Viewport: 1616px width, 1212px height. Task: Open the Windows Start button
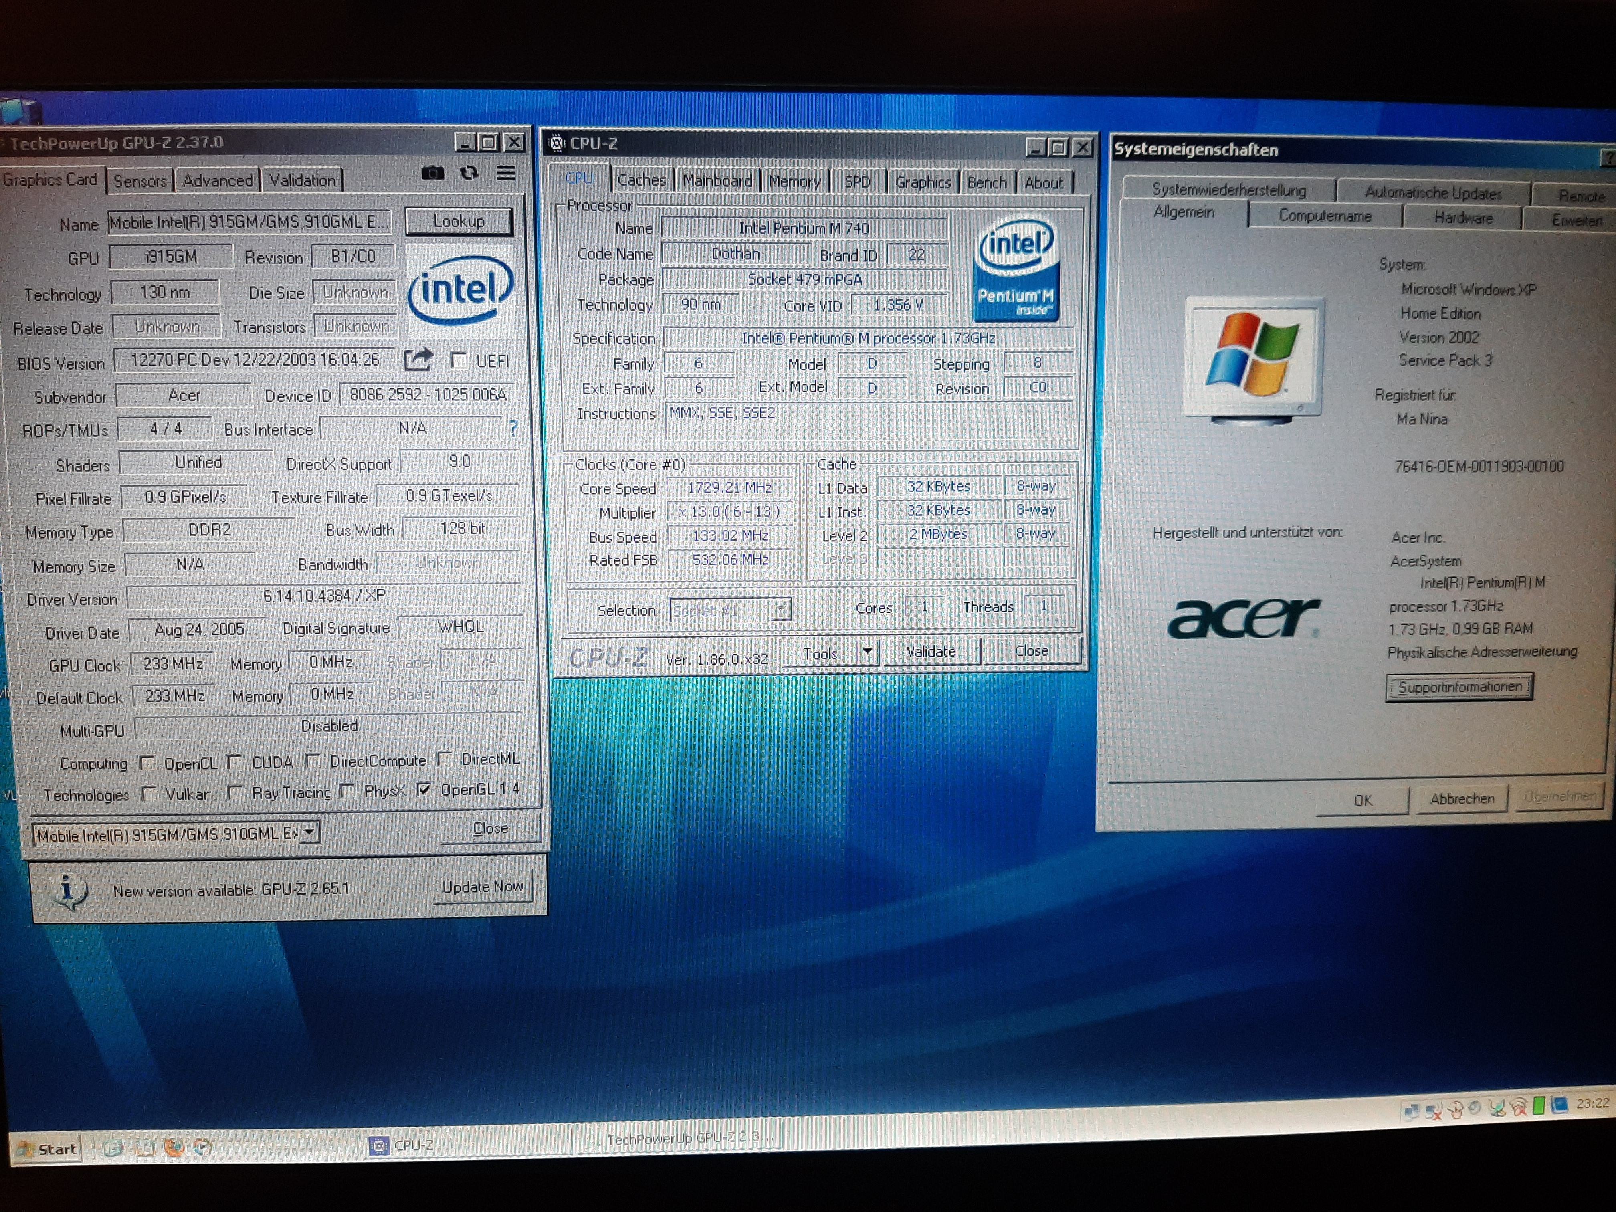click(47, 1149)
